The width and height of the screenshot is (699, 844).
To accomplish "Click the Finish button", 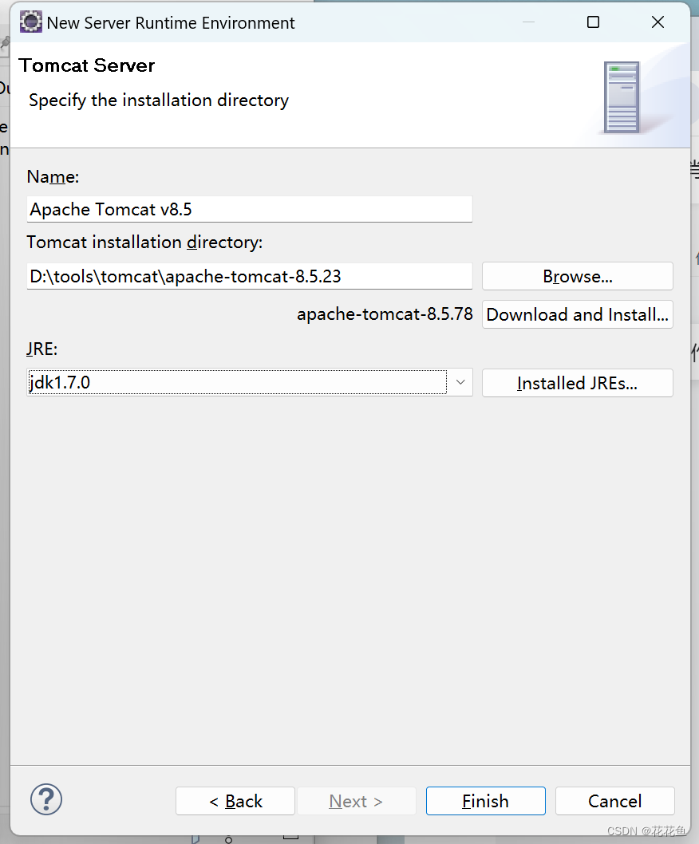I will point(485,801).
